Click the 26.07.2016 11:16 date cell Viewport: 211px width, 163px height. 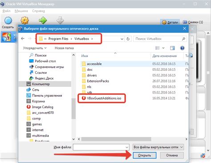point(164,81)
